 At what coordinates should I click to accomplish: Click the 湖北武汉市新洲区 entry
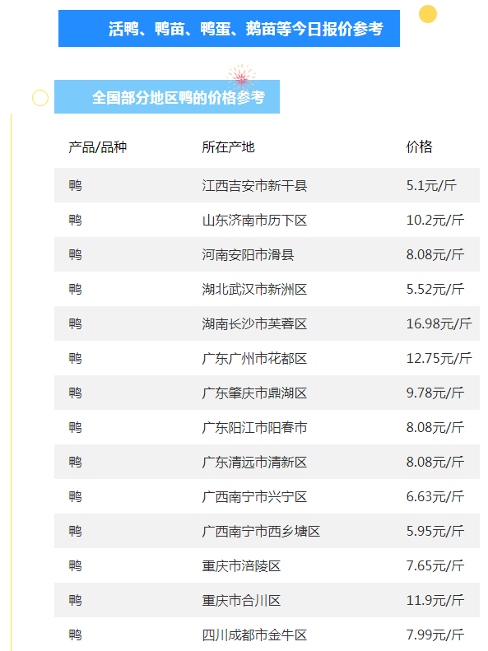[254, 289]
